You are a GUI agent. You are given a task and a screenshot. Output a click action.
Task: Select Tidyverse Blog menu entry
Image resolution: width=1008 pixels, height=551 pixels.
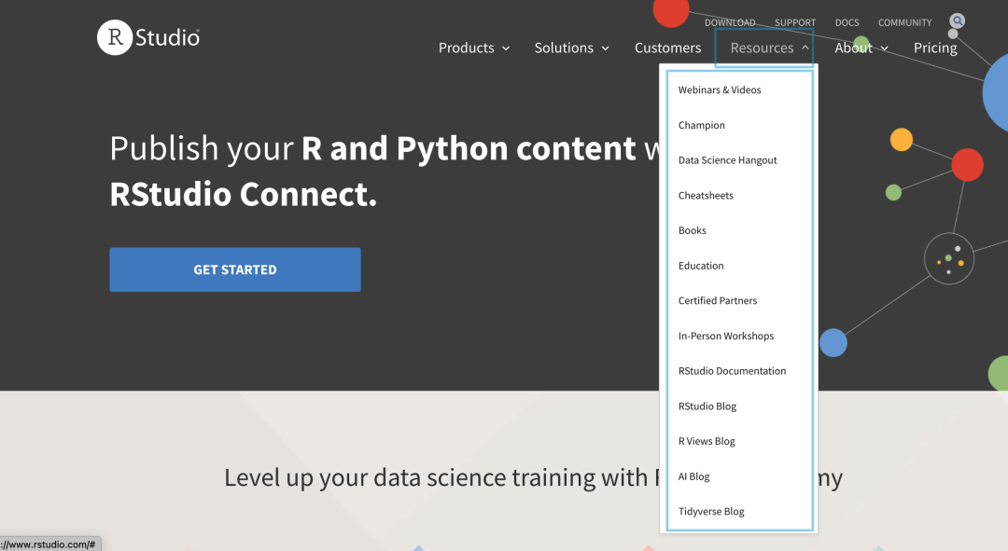pos(711,512)
